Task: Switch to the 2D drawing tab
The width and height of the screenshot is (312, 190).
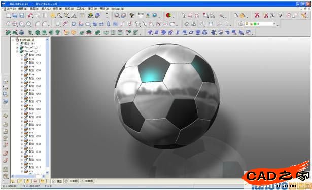Action: tap(71, 181)
